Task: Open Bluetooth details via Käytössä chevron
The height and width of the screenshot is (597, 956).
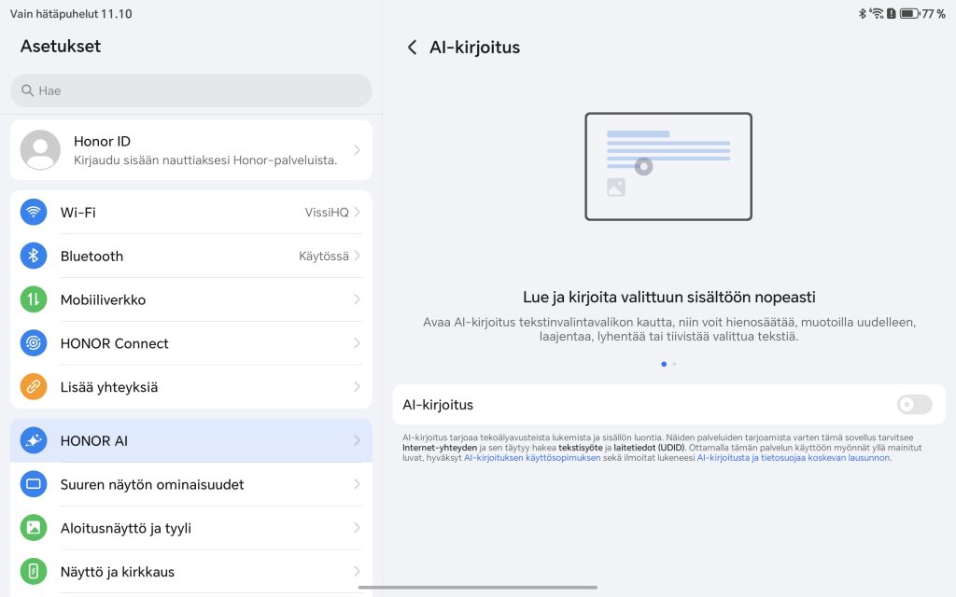Action: (357, 256)
